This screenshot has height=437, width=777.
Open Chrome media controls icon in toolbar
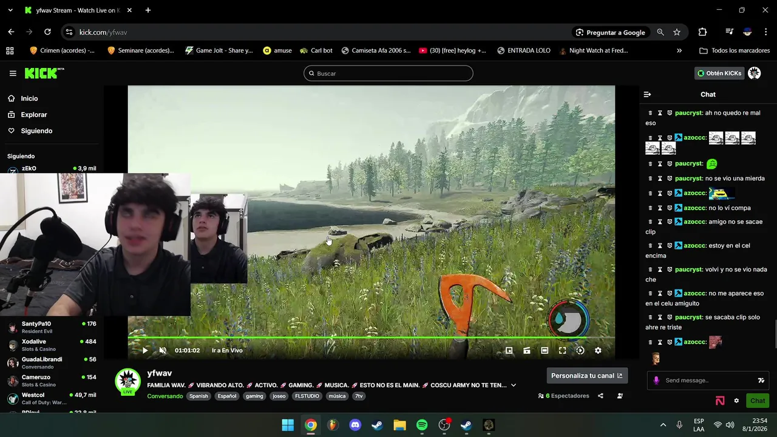click(729, 32)
